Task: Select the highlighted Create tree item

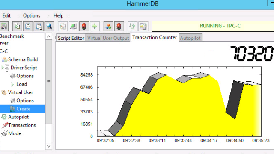Action: 22,109
